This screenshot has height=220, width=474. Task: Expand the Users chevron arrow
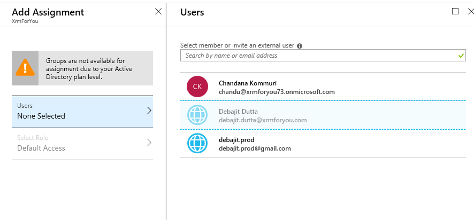tap(149, 111)
